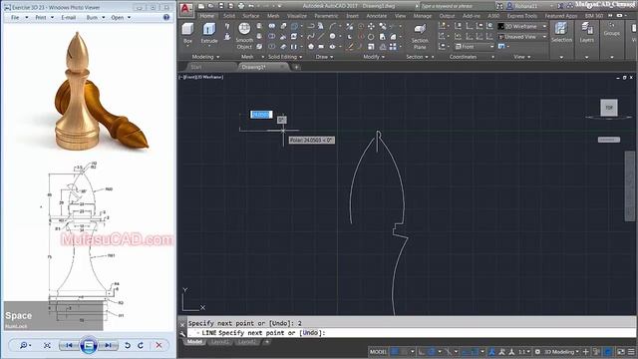Screen dimensions: 638x359
Task: Select the Extrude tool
Action: (x=209, y=33)
